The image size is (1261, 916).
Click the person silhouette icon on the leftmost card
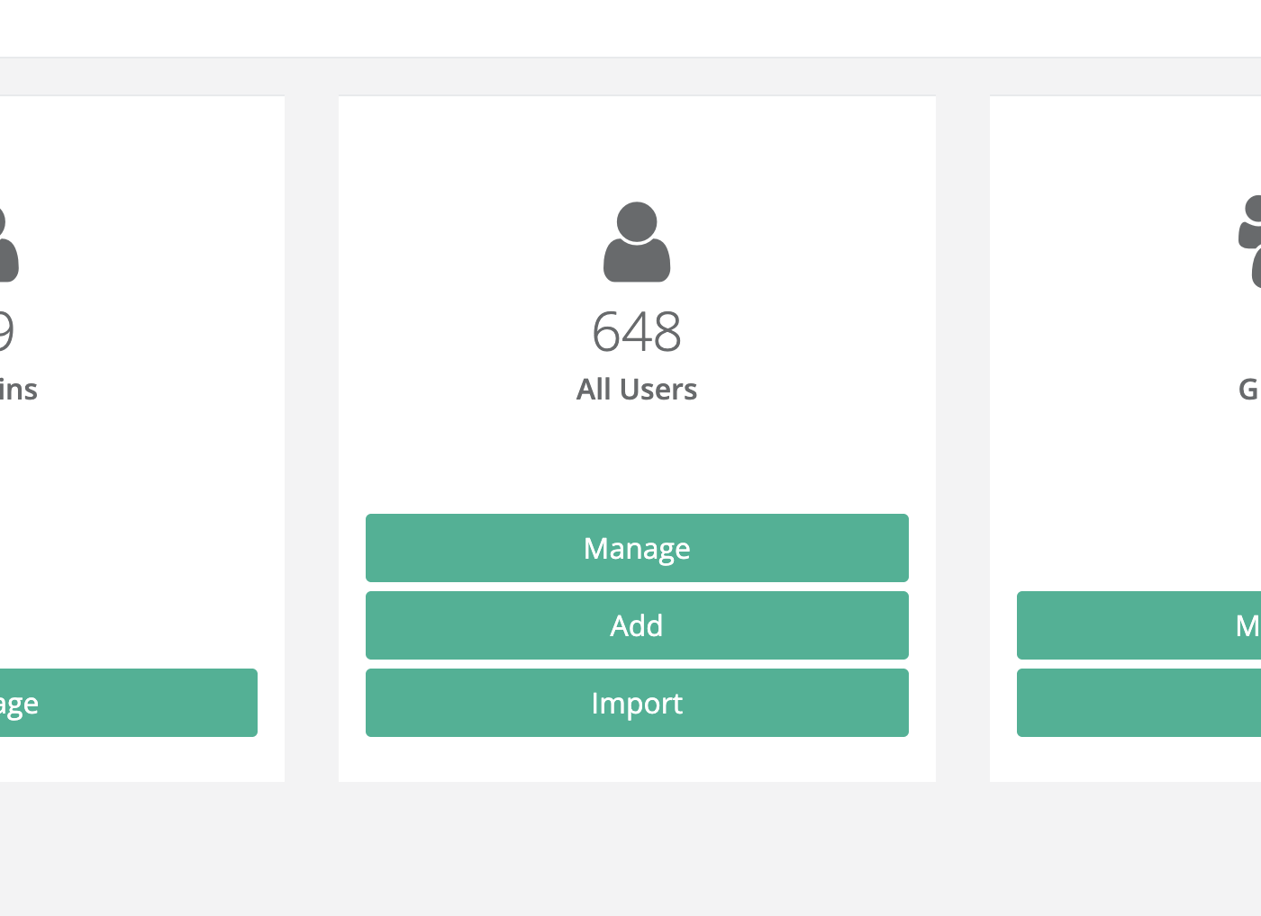click(7, 247)
